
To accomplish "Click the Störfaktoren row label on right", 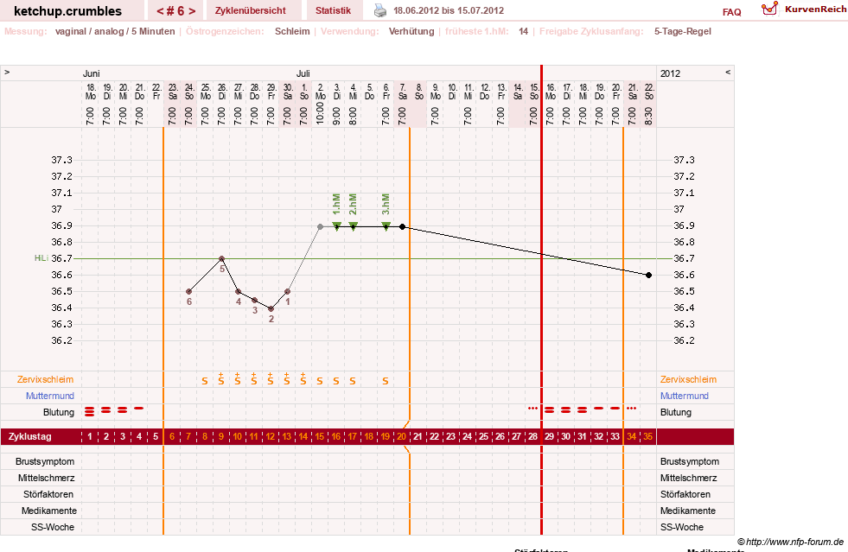I will (685, 494).
